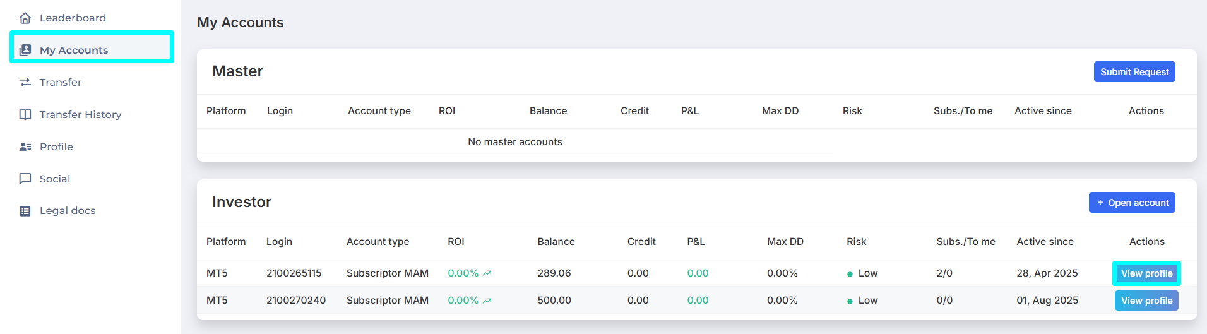Image resolution: width=1207 pixels, height=334 pixels.
Task: Click the Social chat bubble icon
Action: pyautogui.click(x=25, y=179)
